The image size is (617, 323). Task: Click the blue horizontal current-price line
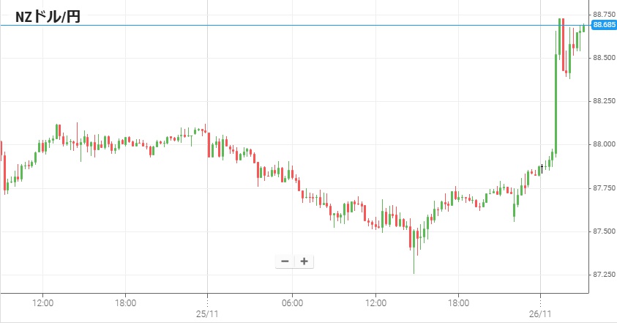[x=293, y=26]
